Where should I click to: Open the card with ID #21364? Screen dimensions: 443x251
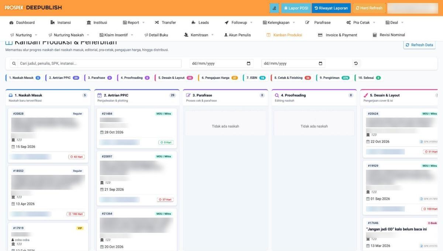[x=137, y=230]
